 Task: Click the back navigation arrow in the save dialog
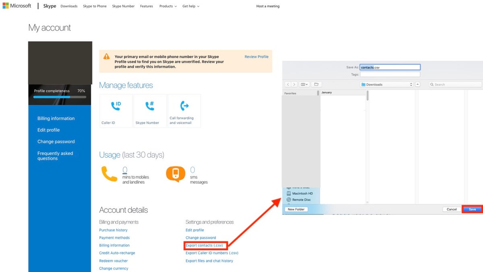tap(288, 84)
